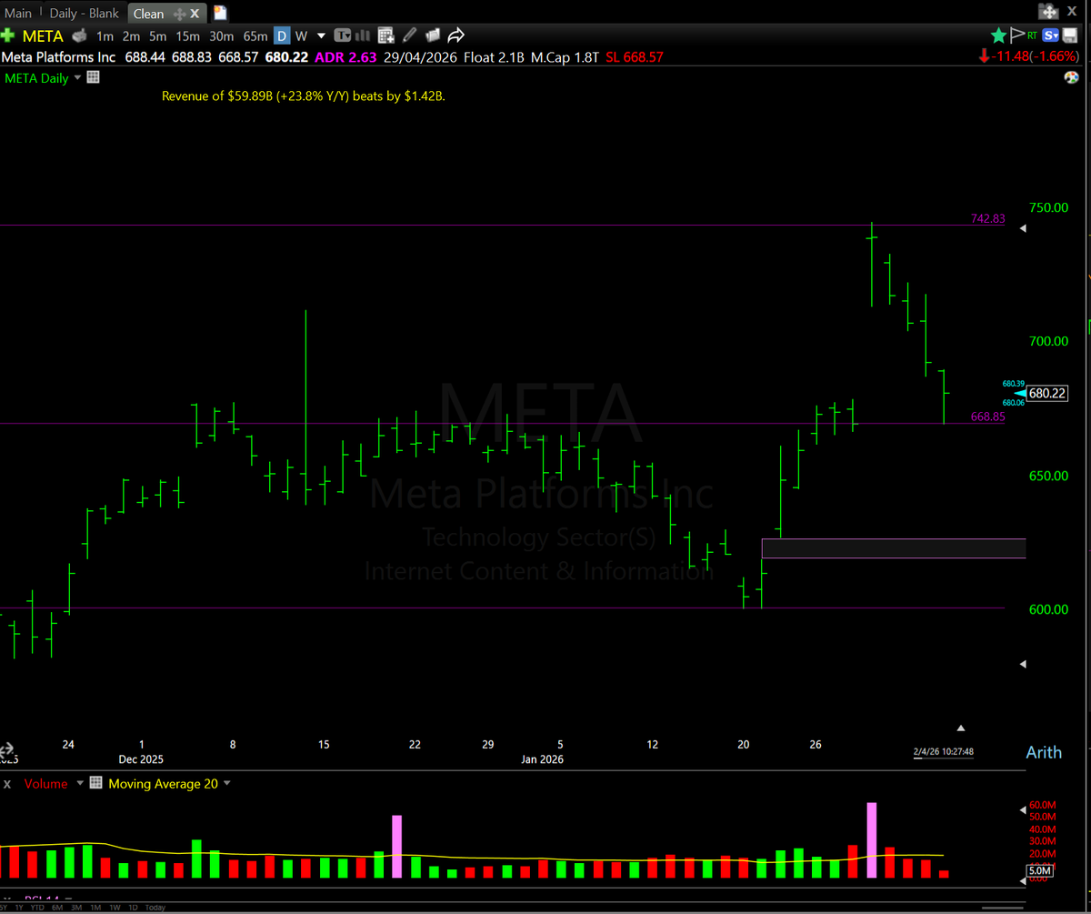Open the news icon beside META

pos(79,35)
